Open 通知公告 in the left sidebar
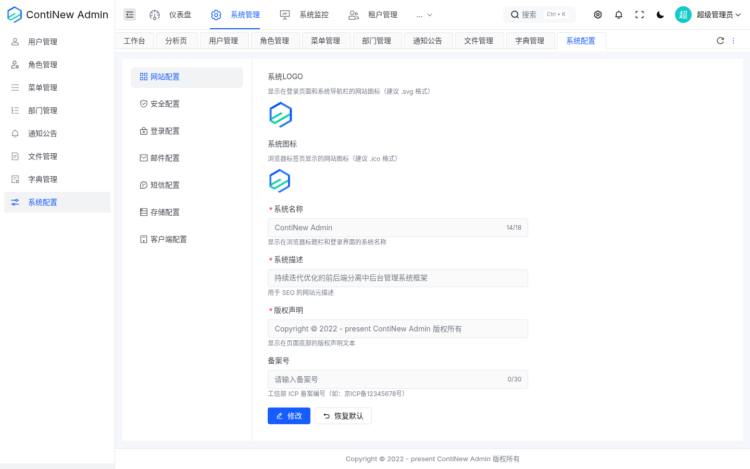 (57, 133)
